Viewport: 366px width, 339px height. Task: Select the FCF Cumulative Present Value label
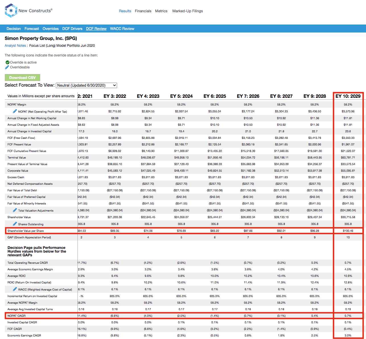point(27,151)
